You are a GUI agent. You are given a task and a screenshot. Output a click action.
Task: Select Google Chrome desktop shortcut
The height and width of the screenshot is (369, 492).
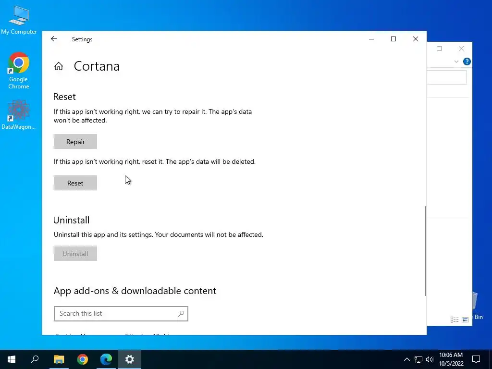pyautogui.click(x=19, y=71)
